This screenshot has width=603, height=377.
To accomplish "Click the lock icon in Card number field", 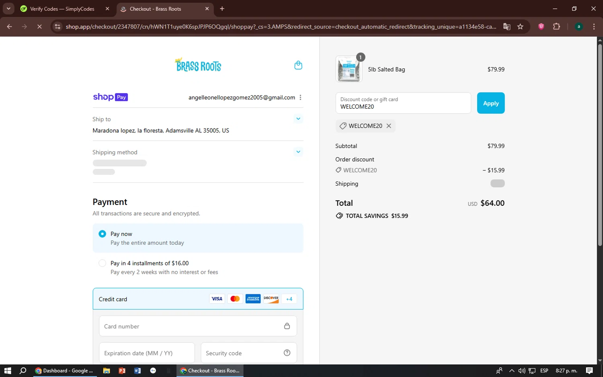I will click(287, 326).
